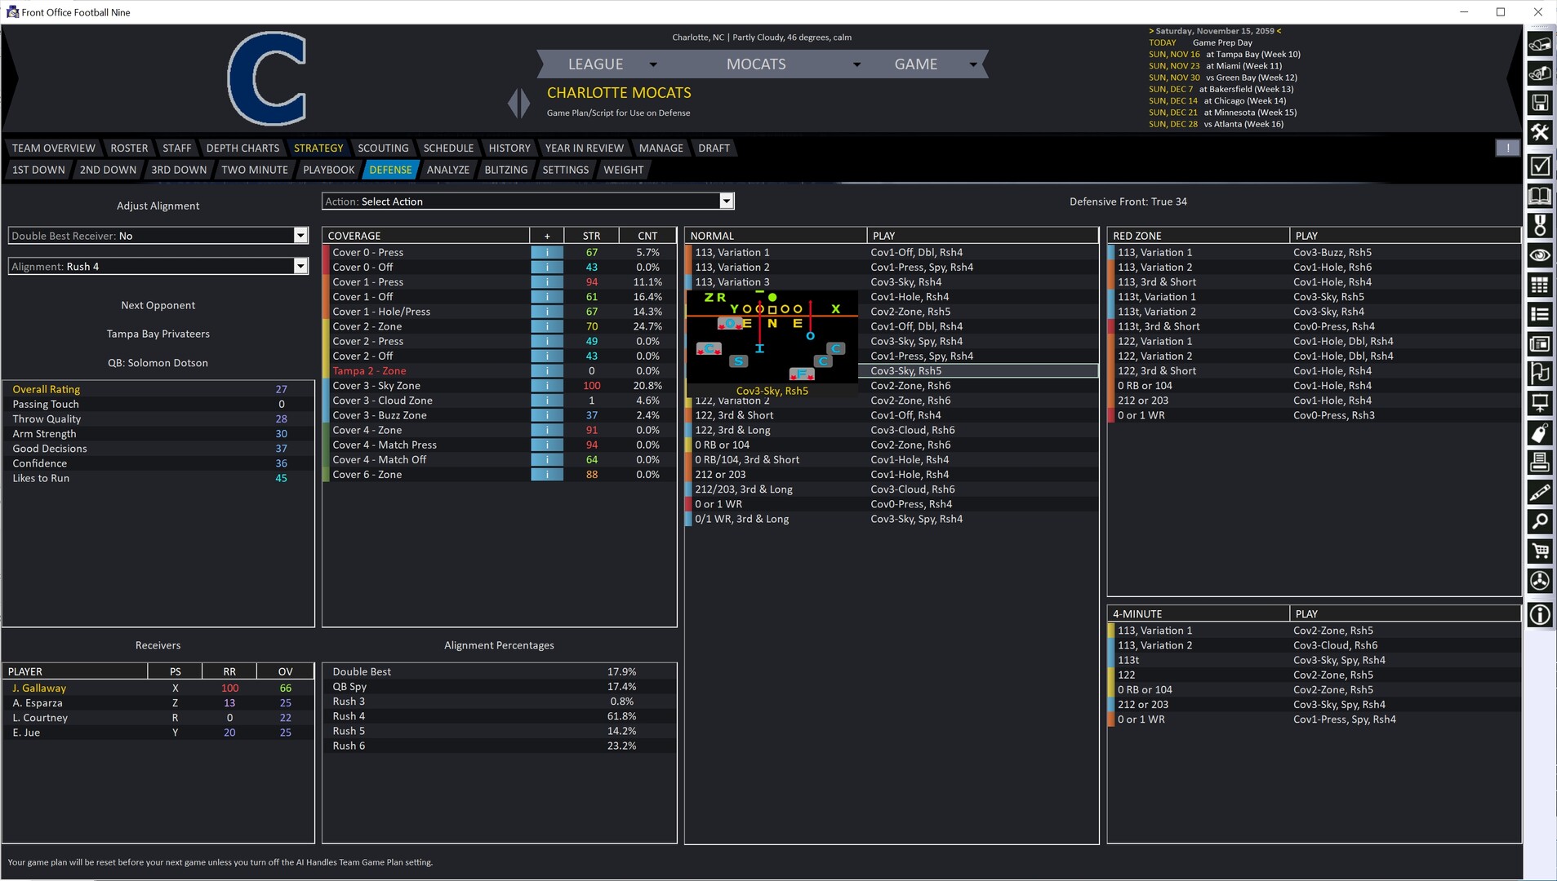Viewport: 1557px width, 881px height.
Task: Click the printer icon in sidebar
Action: click(x=1540, y=463)
